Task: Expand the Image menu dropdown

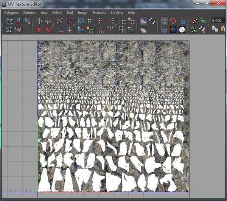Action: tap(82, 12)
